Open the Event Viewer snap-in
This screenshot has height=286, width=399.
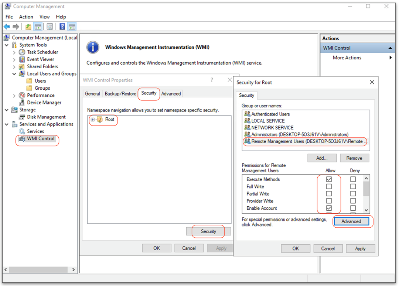(x=40, y=59)
